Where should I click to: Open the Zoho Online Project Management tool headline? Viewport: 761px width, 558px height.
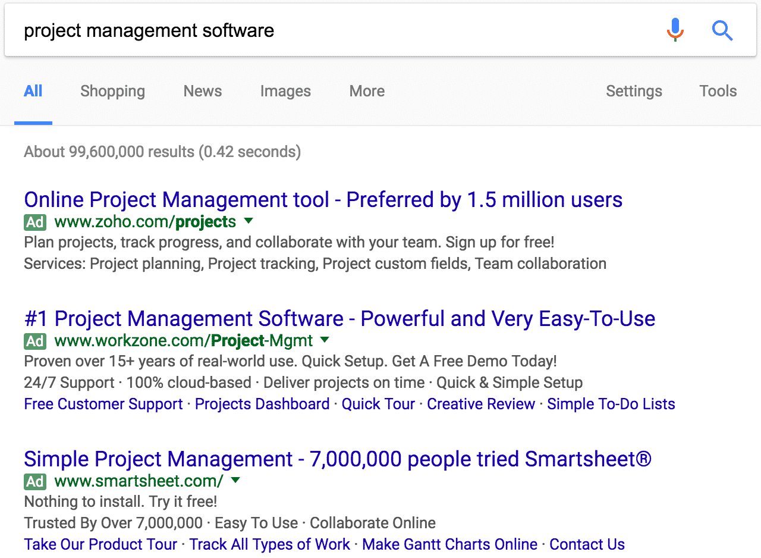(323, 199)
